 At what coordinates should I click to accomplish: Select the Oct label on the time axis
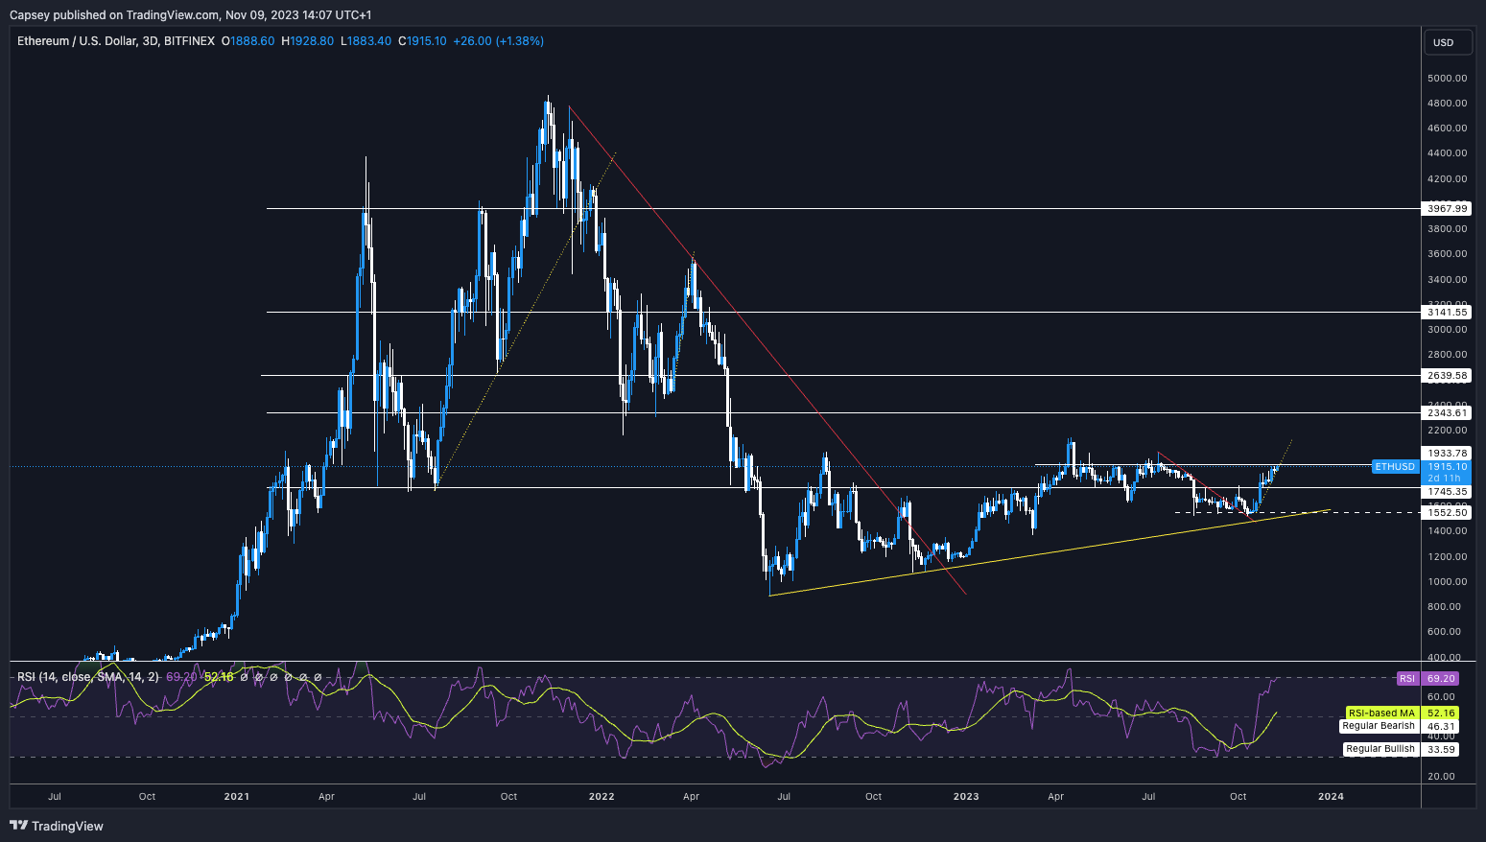pyautogui.click(x=1237, y=796)
